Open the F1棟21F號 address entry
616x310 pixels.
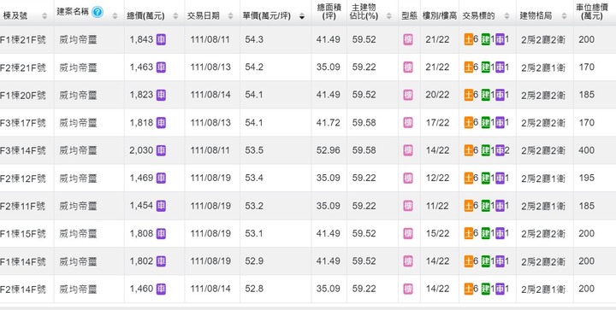(x=23, y=39)
